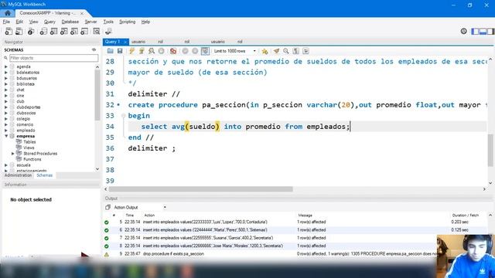Click the open SQL script icon in main toolbar
Viewport: 495px width, 278px height.
point(19,31)
